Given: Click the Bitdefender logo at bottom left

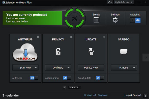Looking at the screenshot, I should tap(11, 95).
